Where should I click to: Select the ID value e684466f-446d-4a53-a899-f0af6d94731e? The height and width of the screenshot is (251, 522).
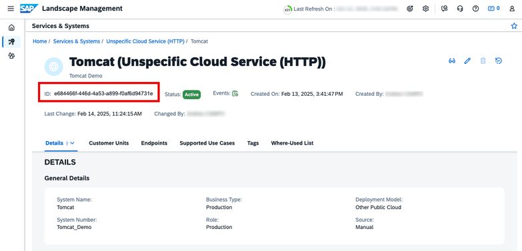tap(103, 94)
